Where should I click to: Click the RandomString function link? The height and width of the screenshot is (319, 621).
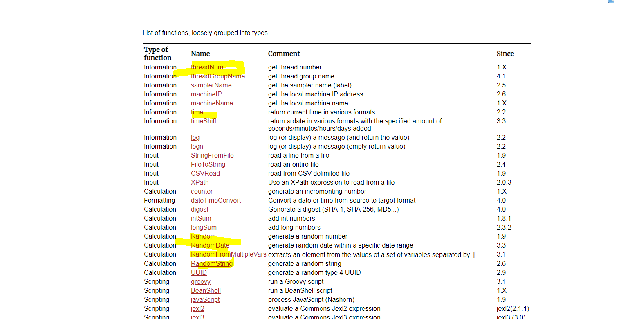tap(212, 263)
